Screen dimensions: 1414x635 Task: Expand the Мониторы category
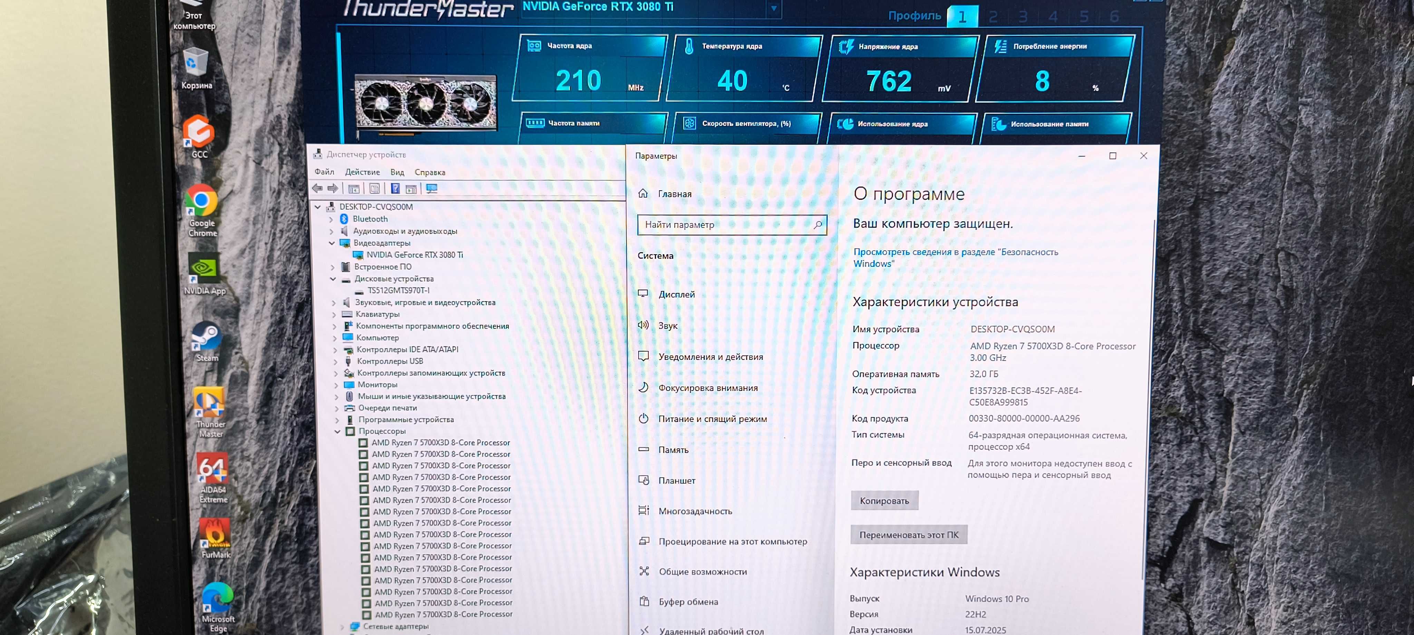click(x=336, y=385)
